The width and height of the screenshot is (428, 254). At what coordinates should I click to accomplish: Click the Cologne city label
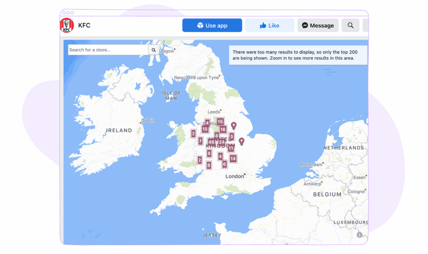[x=356, y=191]
